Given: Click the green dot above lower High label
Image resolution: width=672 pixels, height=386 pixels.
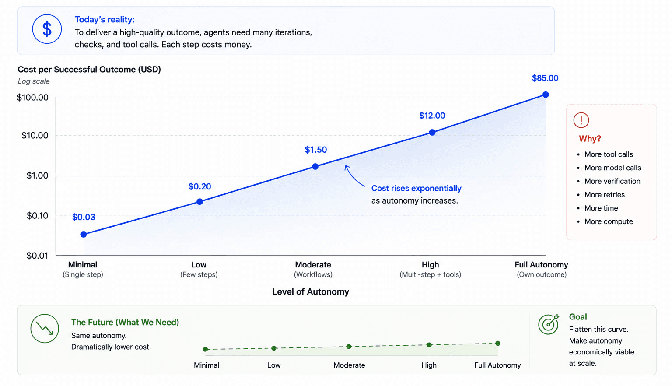Looking at the screenshot, I should [x=429, y=345].
